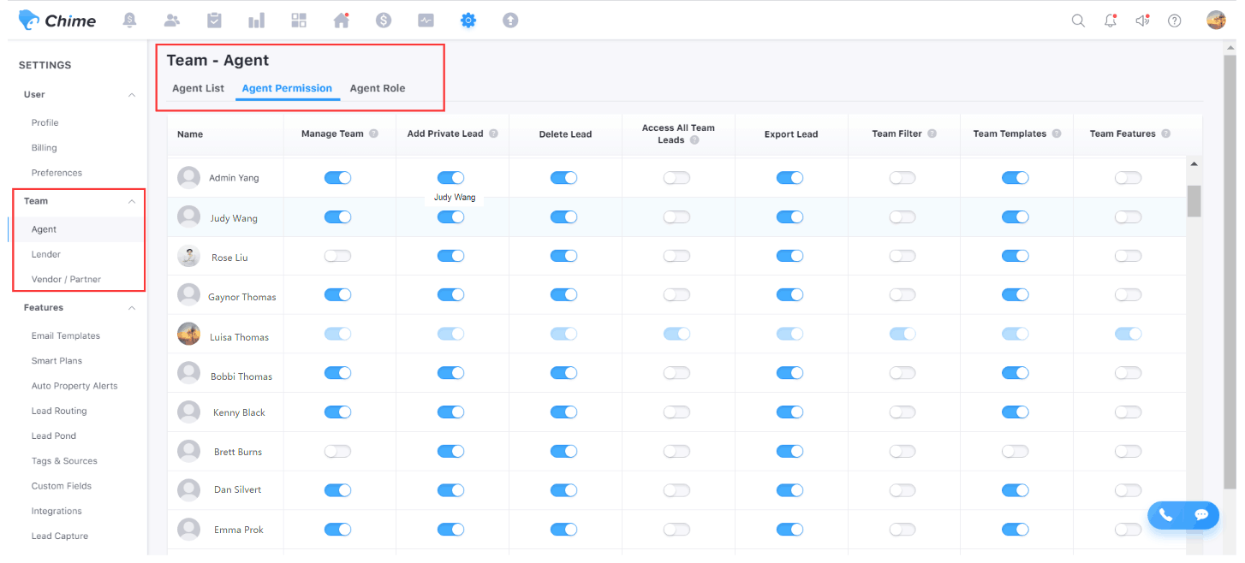The height and width of the screenshot is (563, 1245).
Task: Open Lead Routing settings link
Action: click(59, 411)
